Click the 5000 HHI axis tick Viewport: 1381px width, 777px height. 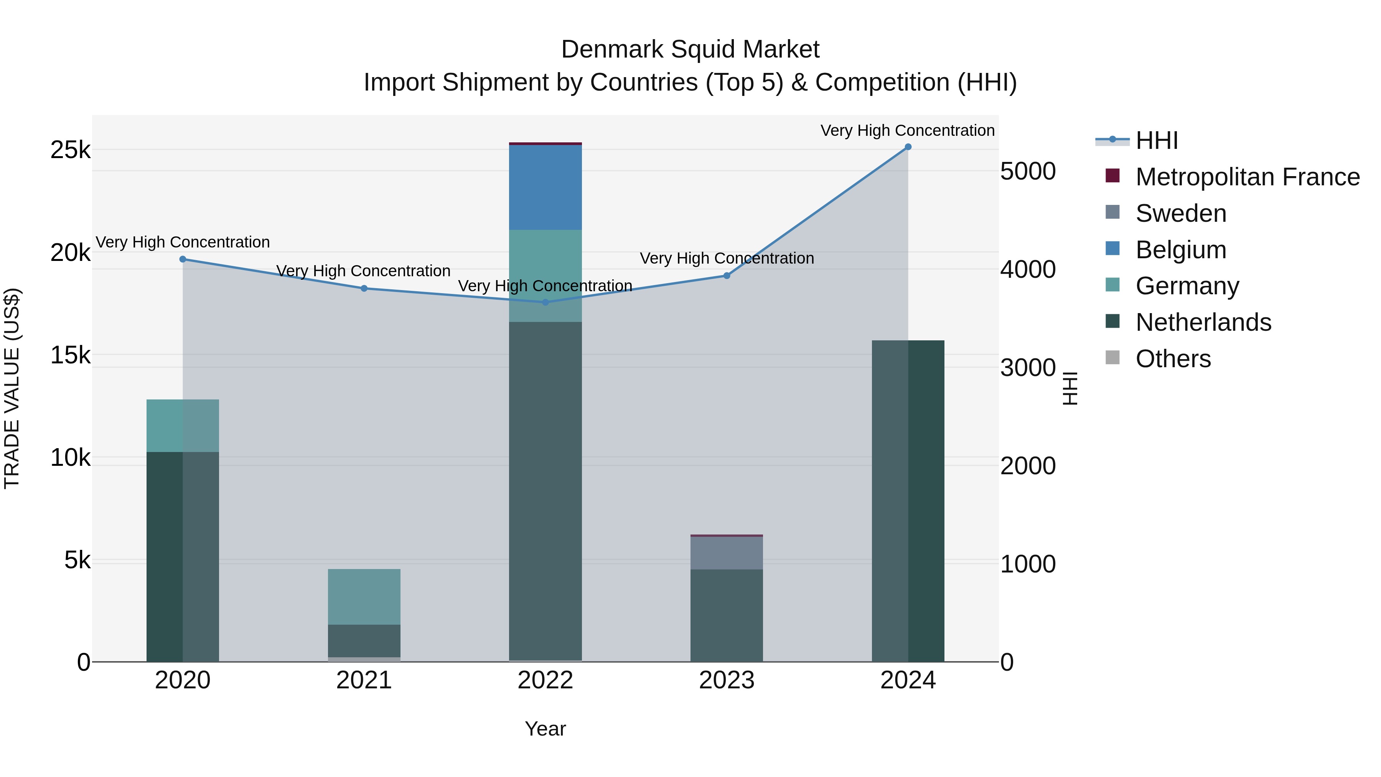(1028, 172)
